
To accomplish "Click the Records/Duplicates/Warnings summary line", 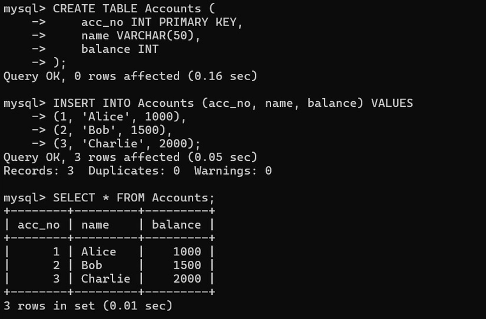I will 137,171.
